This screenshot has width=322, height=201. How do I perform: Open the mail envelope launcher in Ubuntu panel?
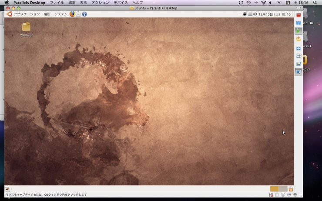pos(78,14)
